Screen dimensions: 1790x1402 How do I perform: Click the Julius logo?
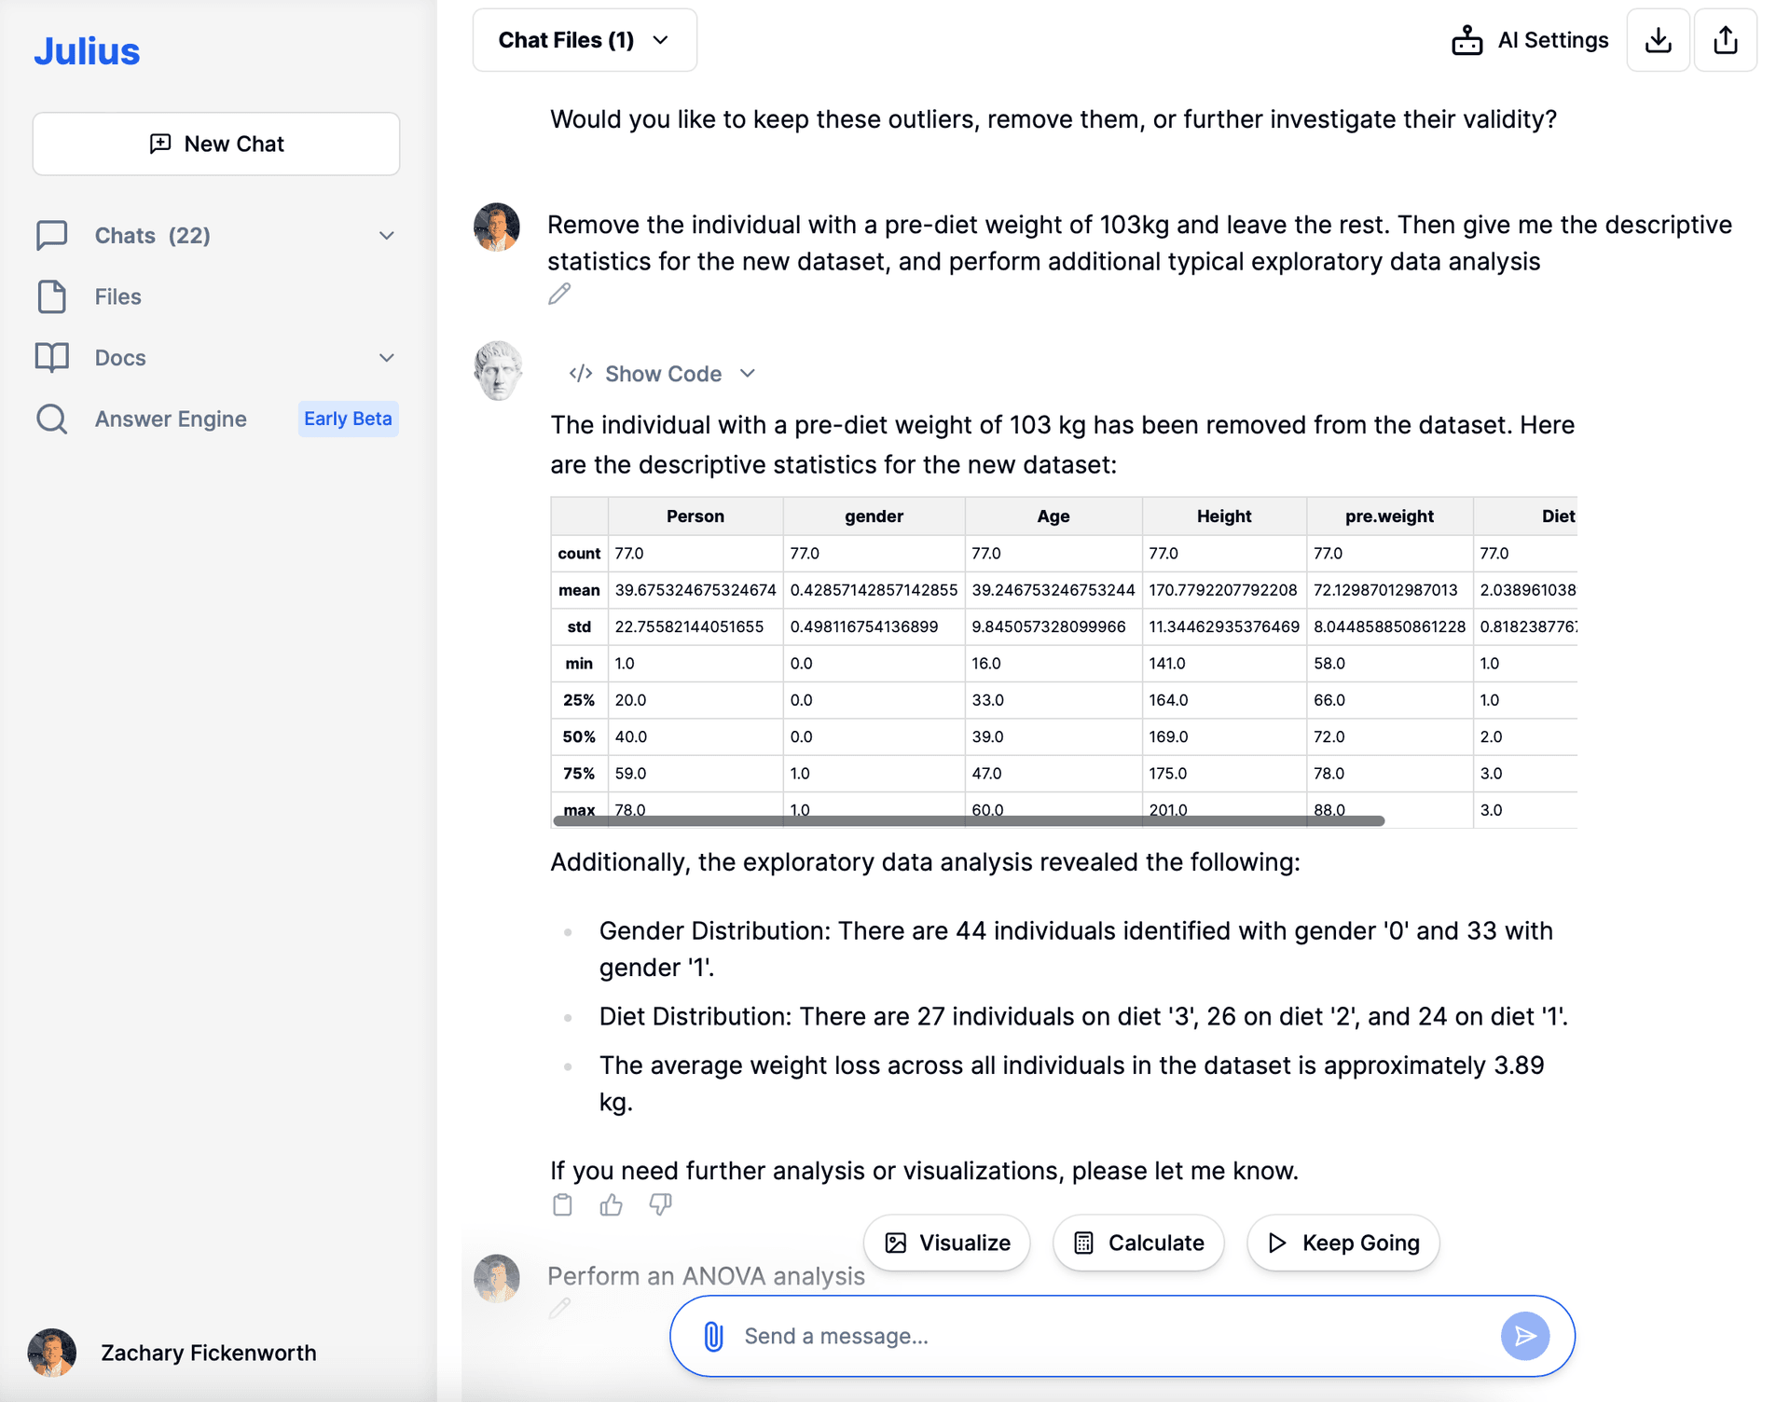(87, 51)
